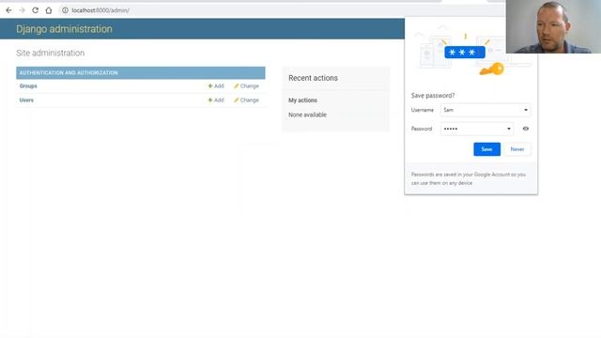Click 'Site administration' heading text
This screenshot has height=338, width=601.
tap(50, 53)
